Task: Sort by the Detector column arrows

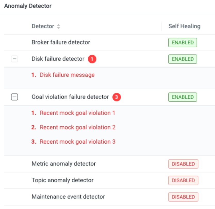Action: pos(59,26)
